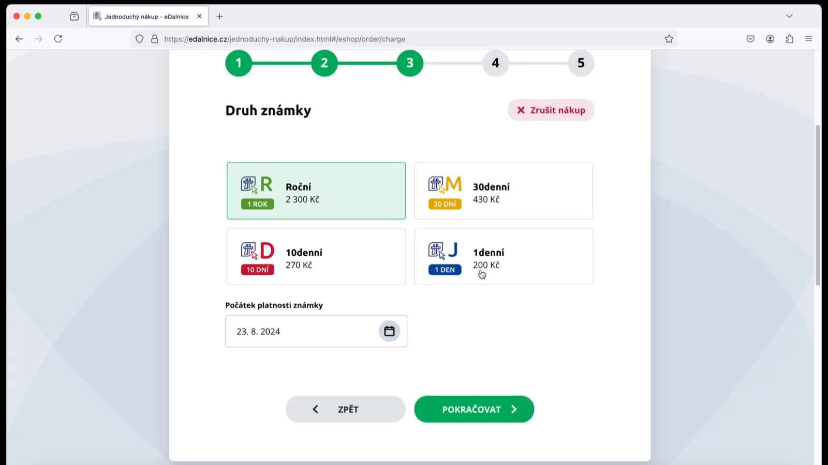Select the Jednoduchý nákup - eDalnice tab
This screenshot has height=465, width=828.
148,17
